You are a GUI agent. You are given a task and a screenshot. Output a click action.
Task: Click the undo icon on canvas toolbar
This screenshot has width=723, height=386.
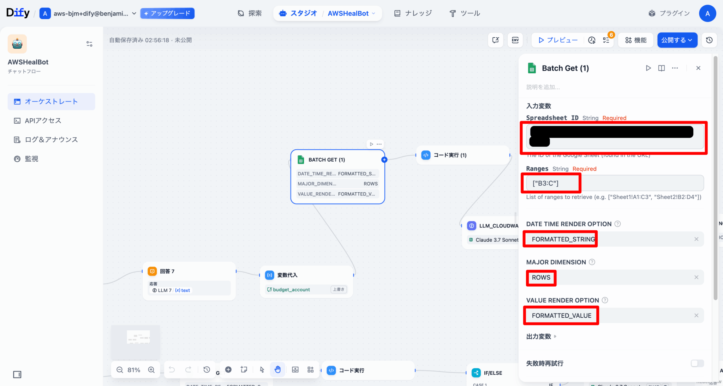172,369
